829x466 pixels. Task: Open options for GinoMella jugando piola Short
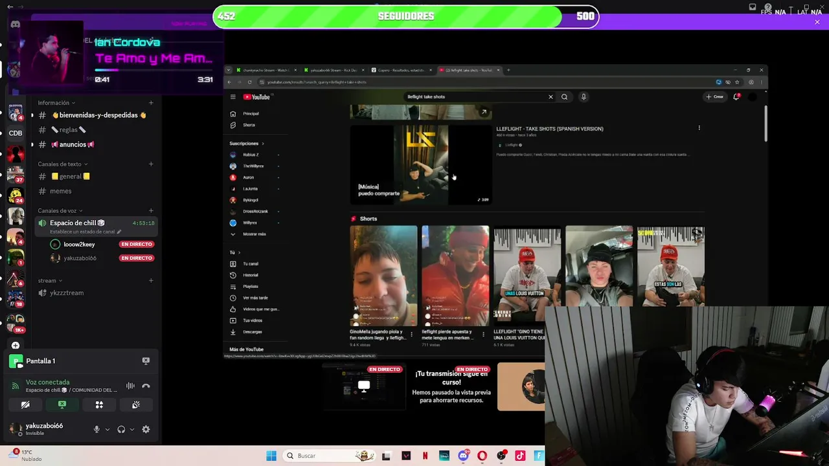pos(411,335)
